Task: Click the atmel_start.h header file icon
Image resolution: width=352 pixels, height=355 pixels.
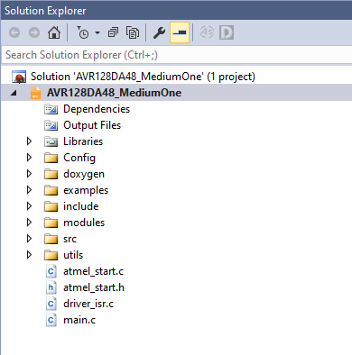Action: click(51, 287)
